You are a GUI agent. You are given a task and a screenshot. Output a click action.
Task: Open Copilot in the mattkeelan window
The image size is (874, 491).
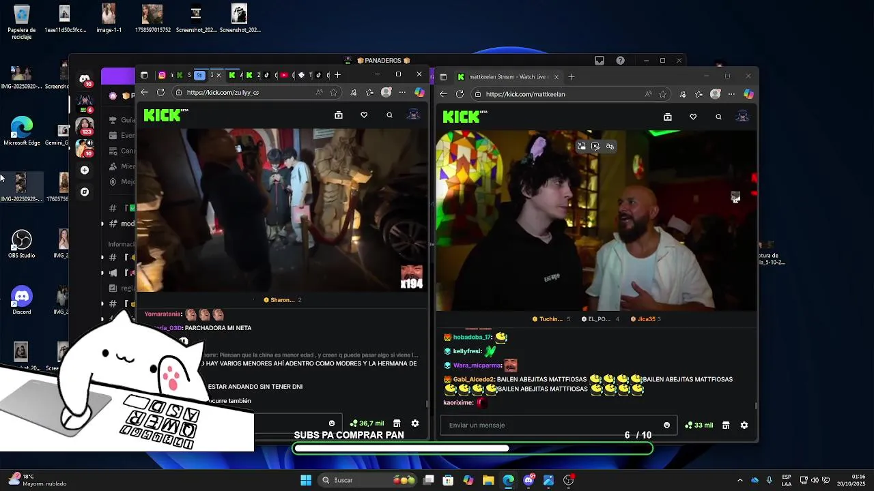(x=748, y=94)
